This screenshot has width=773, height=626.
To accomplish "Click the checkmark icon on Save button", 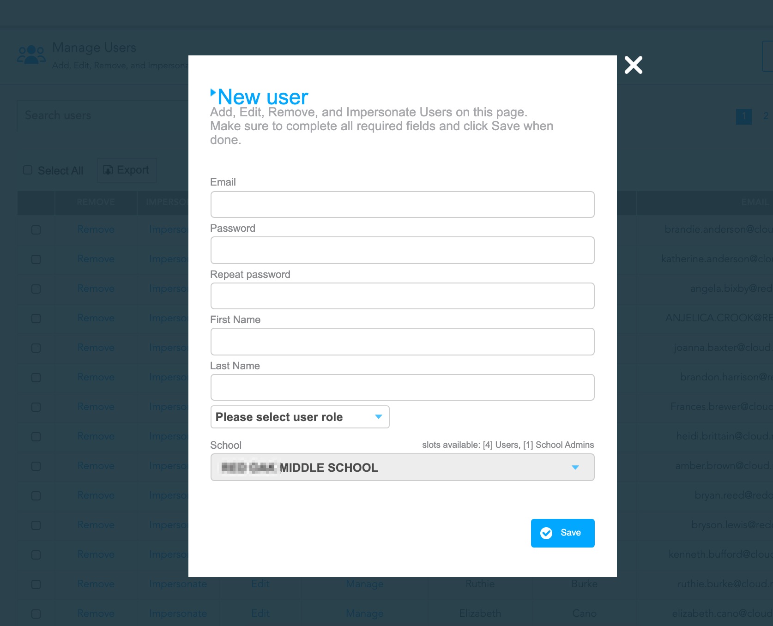I will (x=546, y=533).
